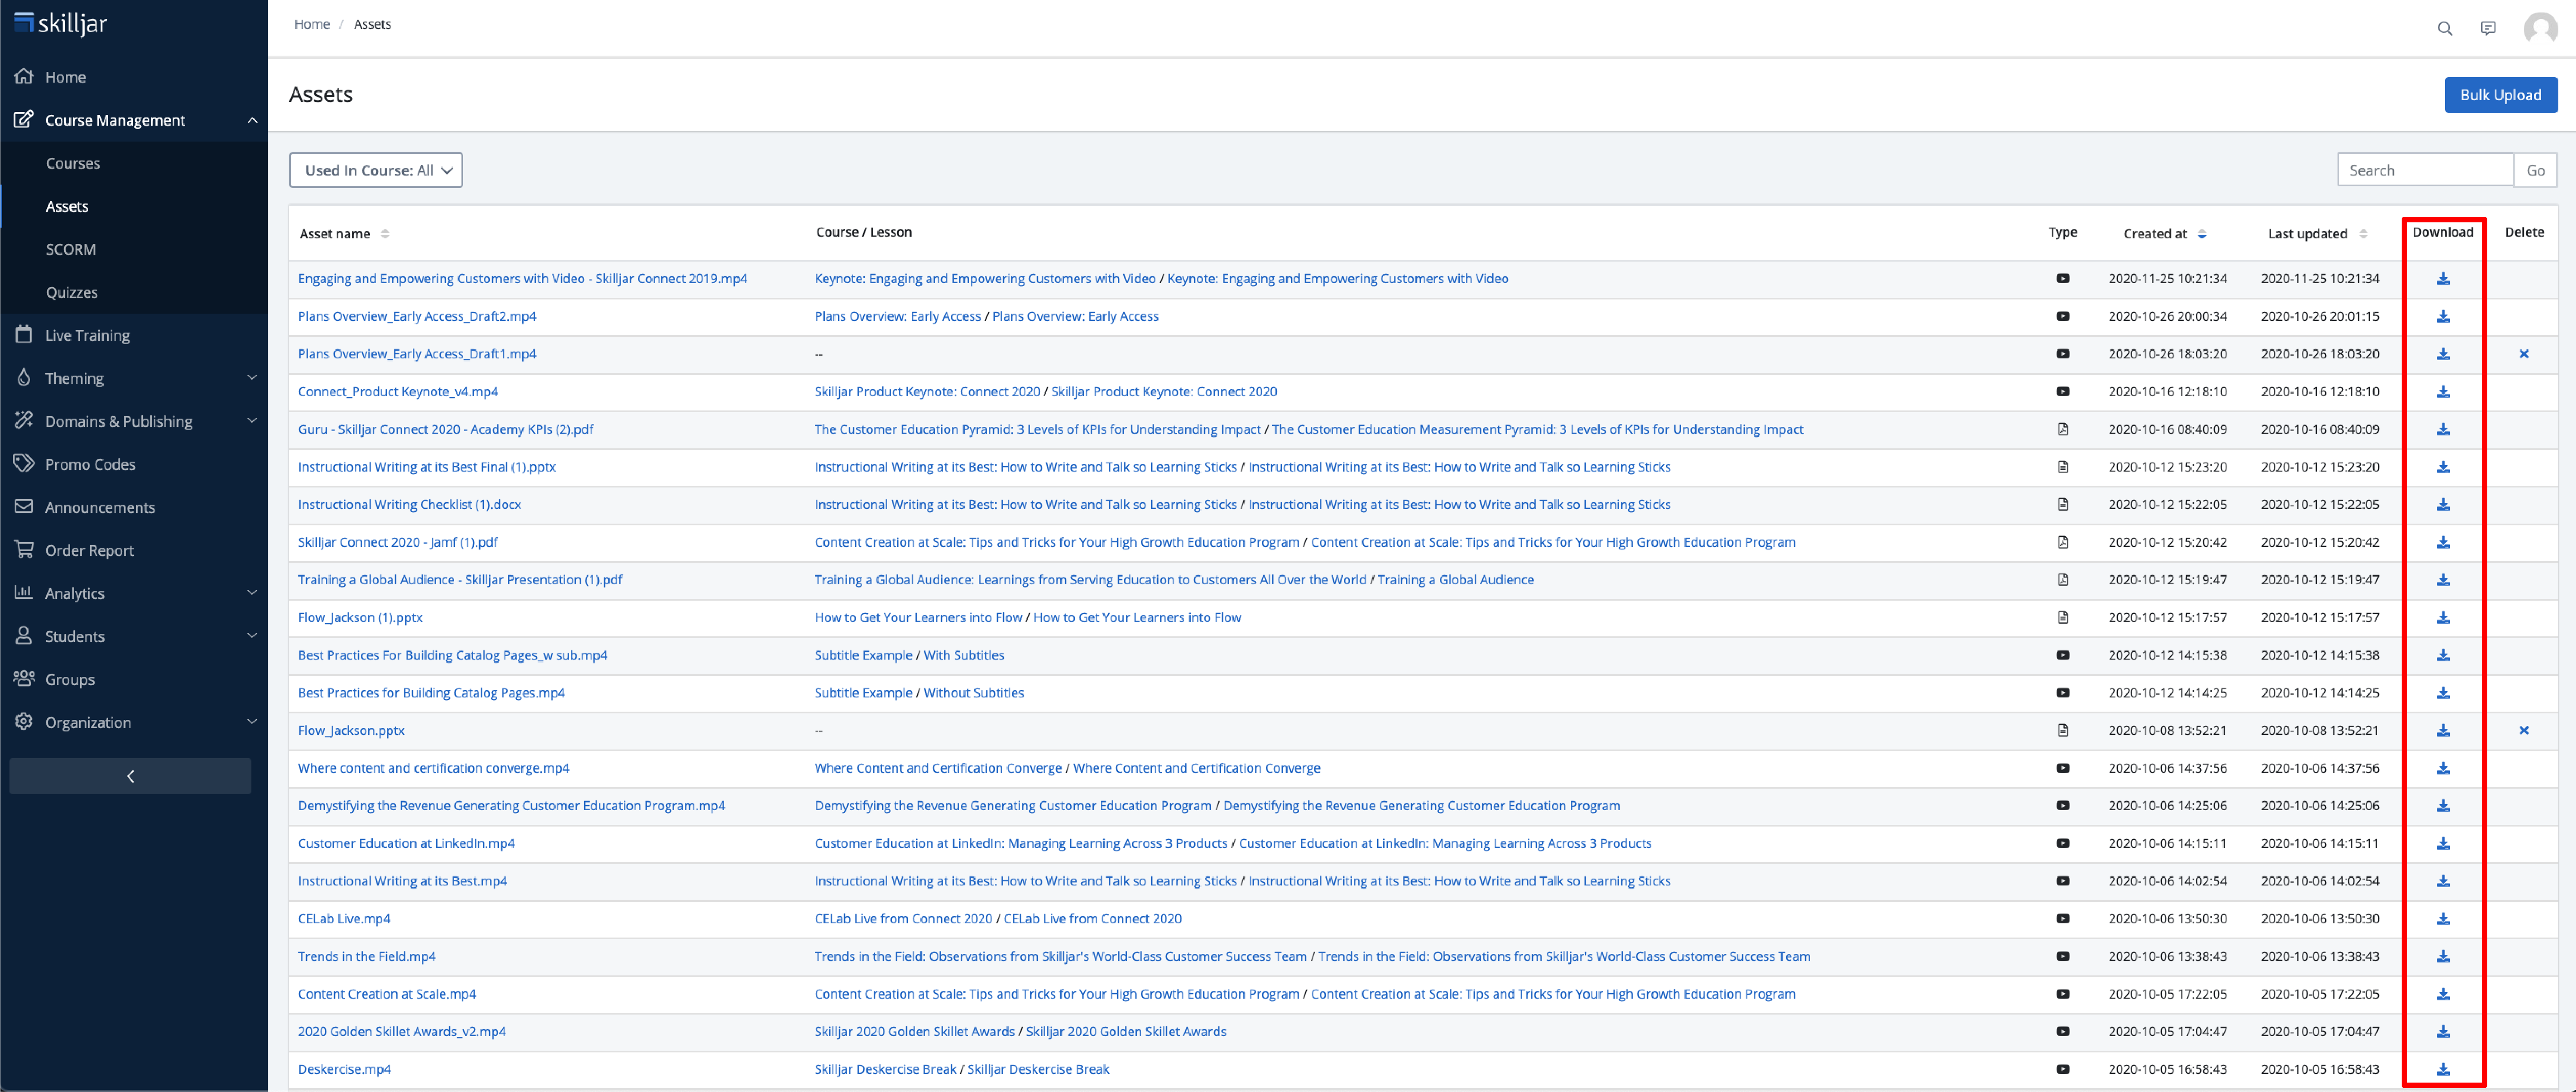Download Instructional Writing Checklist docx
Viewport: 2576px width, 1092px height.
pos(2442,505)
